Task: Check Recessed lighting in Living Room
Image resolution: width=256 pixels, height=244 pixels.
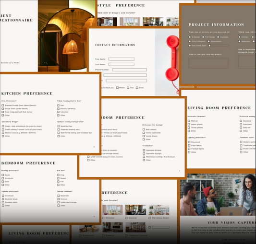Action: pos(189,142)
